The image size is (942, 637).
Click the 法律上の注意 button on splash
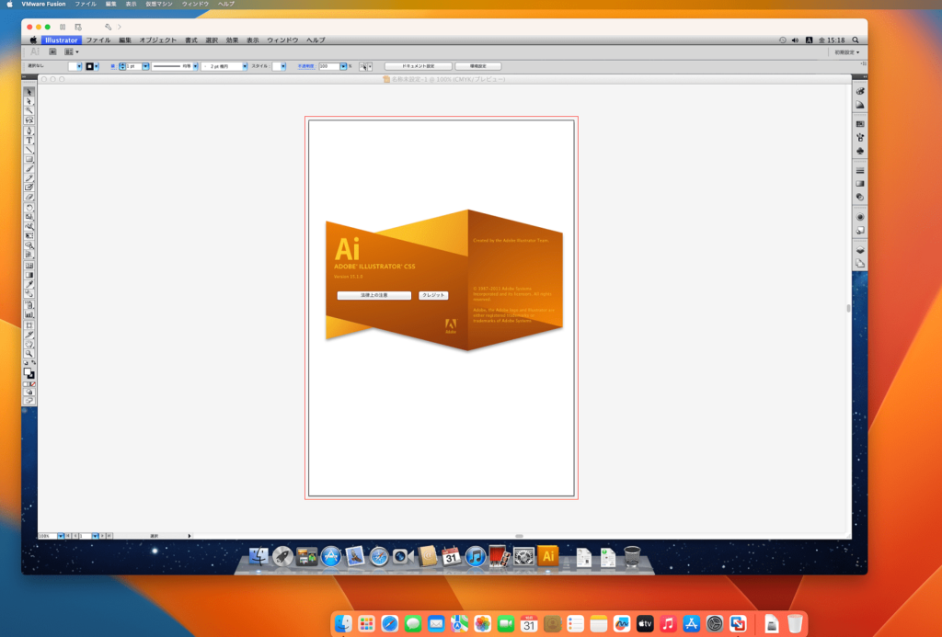373,295
